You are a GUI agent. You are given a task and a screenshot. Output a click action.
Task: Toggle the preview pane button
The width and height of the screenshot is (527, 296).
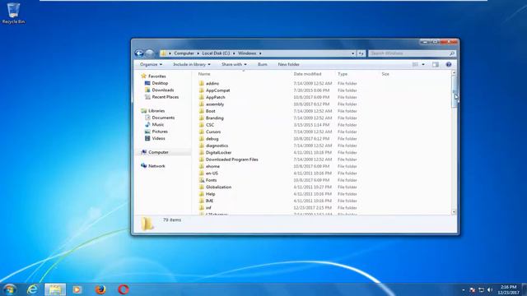(x=436, y=64)
